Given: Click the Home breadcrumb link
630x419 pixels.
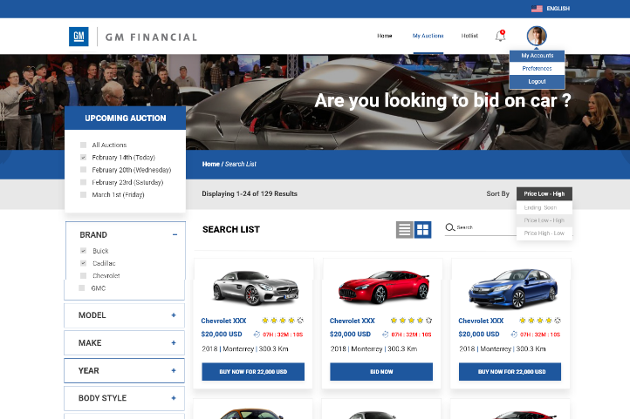Looking at the screenshot, I should (211, 164).
